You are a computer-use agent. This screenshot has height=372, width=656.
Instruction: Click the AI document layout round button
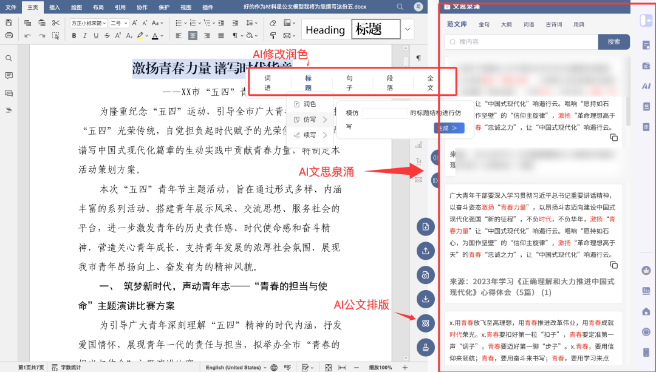425,323
